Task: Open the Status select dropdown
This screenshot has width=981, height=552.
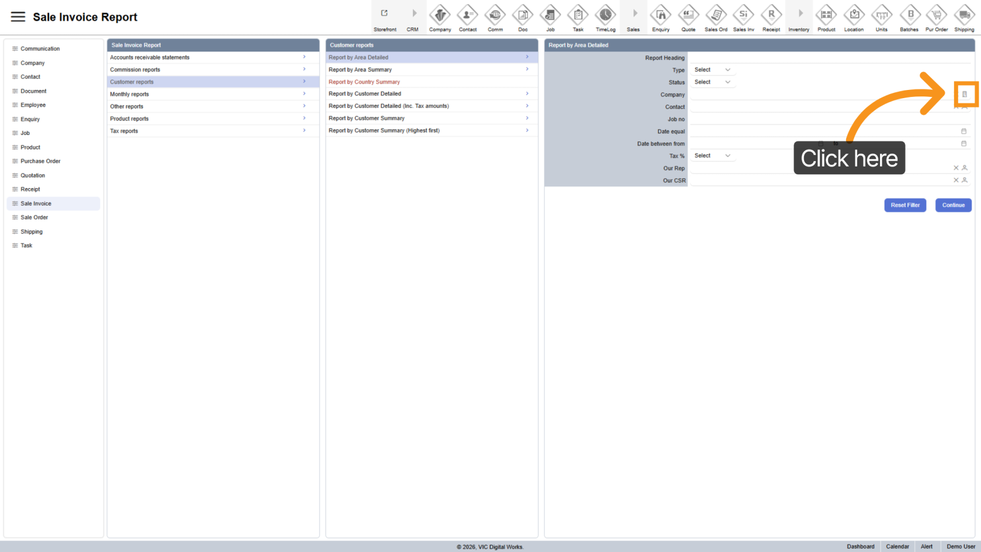Action: 712,82
